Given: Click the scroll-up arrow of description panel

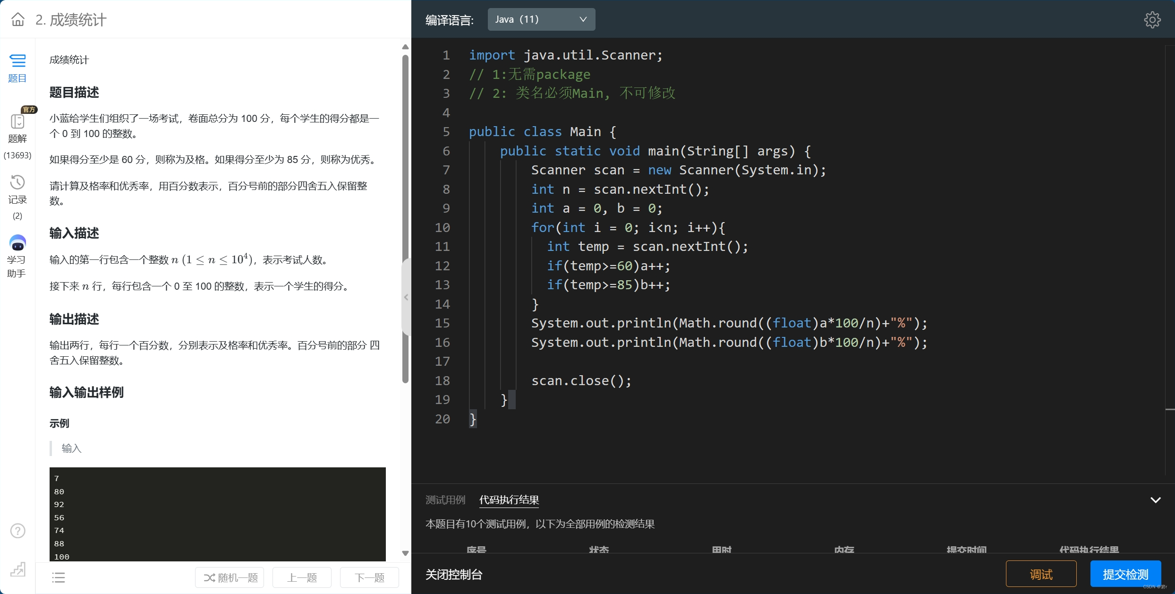Looking at the screenshot, I should click(x=405, y=47).
